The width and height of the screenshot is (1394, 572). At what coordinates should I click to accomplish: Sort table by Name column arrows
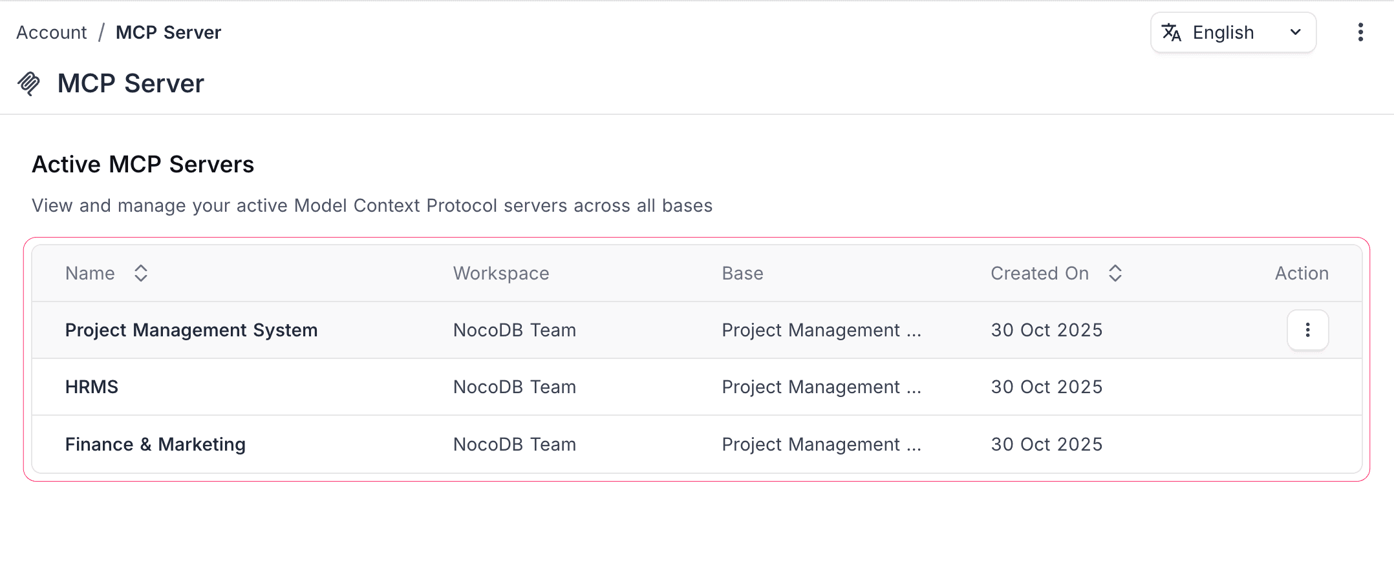141,273
